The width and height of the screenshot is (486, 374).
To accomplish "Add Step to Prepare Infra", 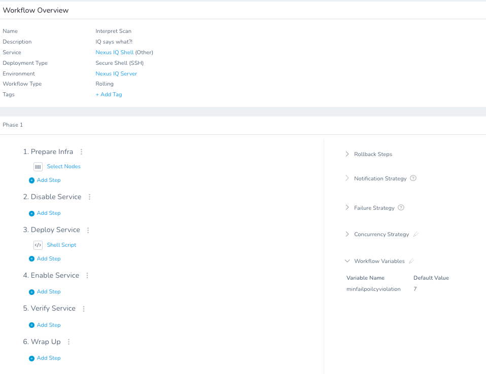I will (x=49, y=180).
